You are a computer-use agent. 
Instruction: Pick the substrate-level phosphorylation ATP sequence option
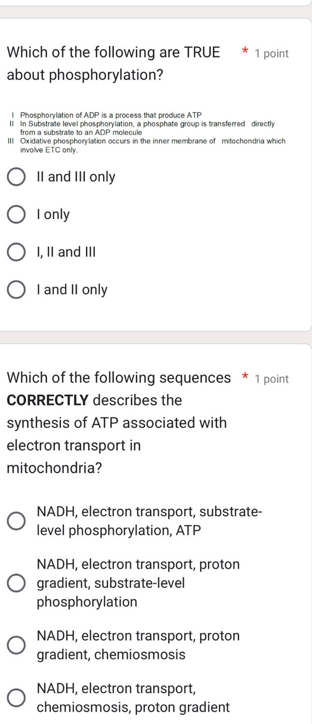17,521
